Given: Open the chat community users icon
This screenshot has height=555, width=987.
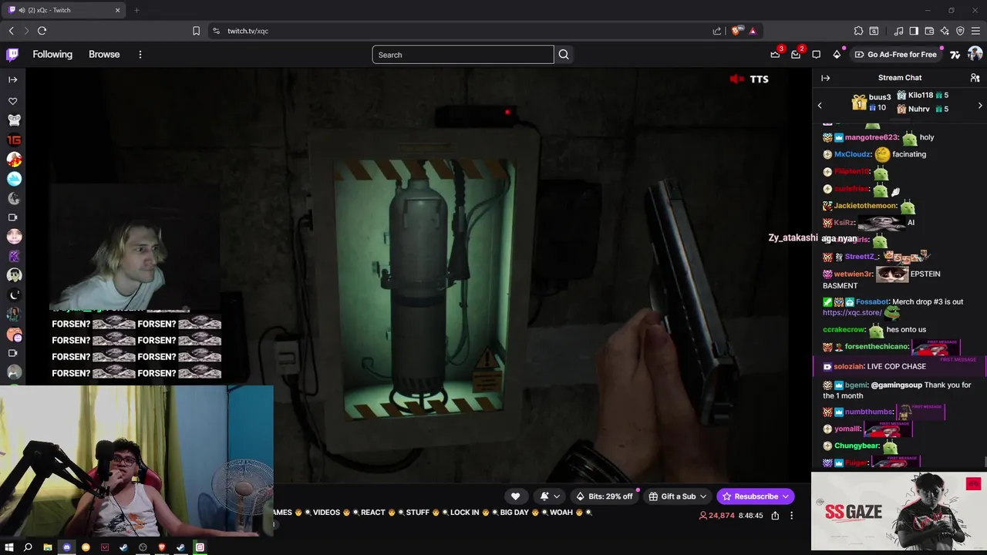Looking at the screenshot, I should [x=975, y=78].
